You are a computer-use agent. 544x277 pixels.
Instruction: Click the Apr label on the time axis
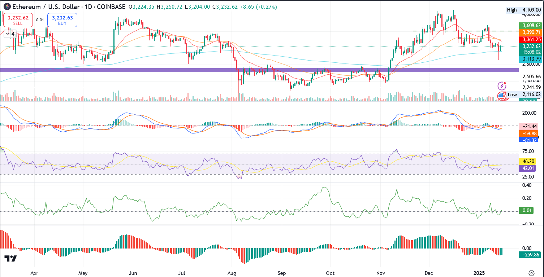click(x=34, y=273)
